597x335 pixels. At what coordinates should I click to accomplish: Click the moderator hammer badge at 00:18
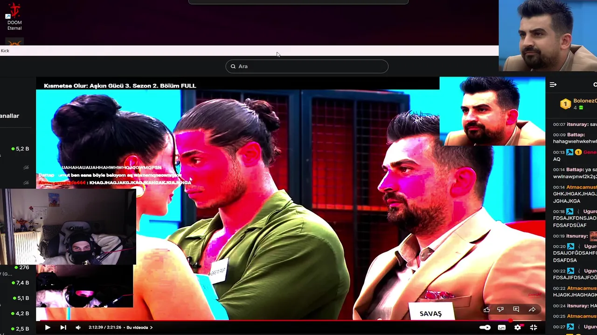click(x=570, y=212)
